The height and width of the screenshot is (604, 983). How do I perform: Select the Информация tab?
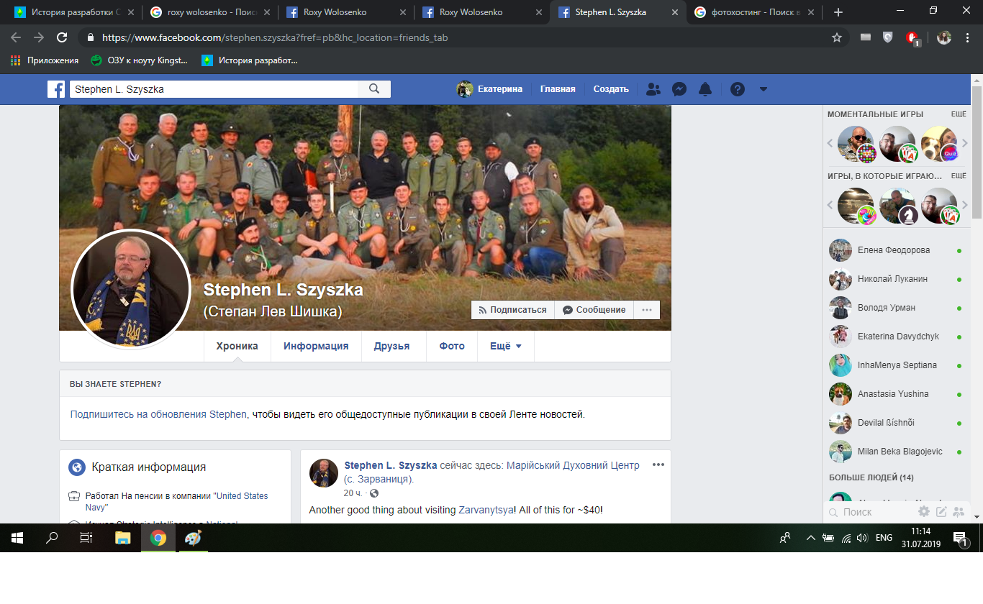(316, 346)
